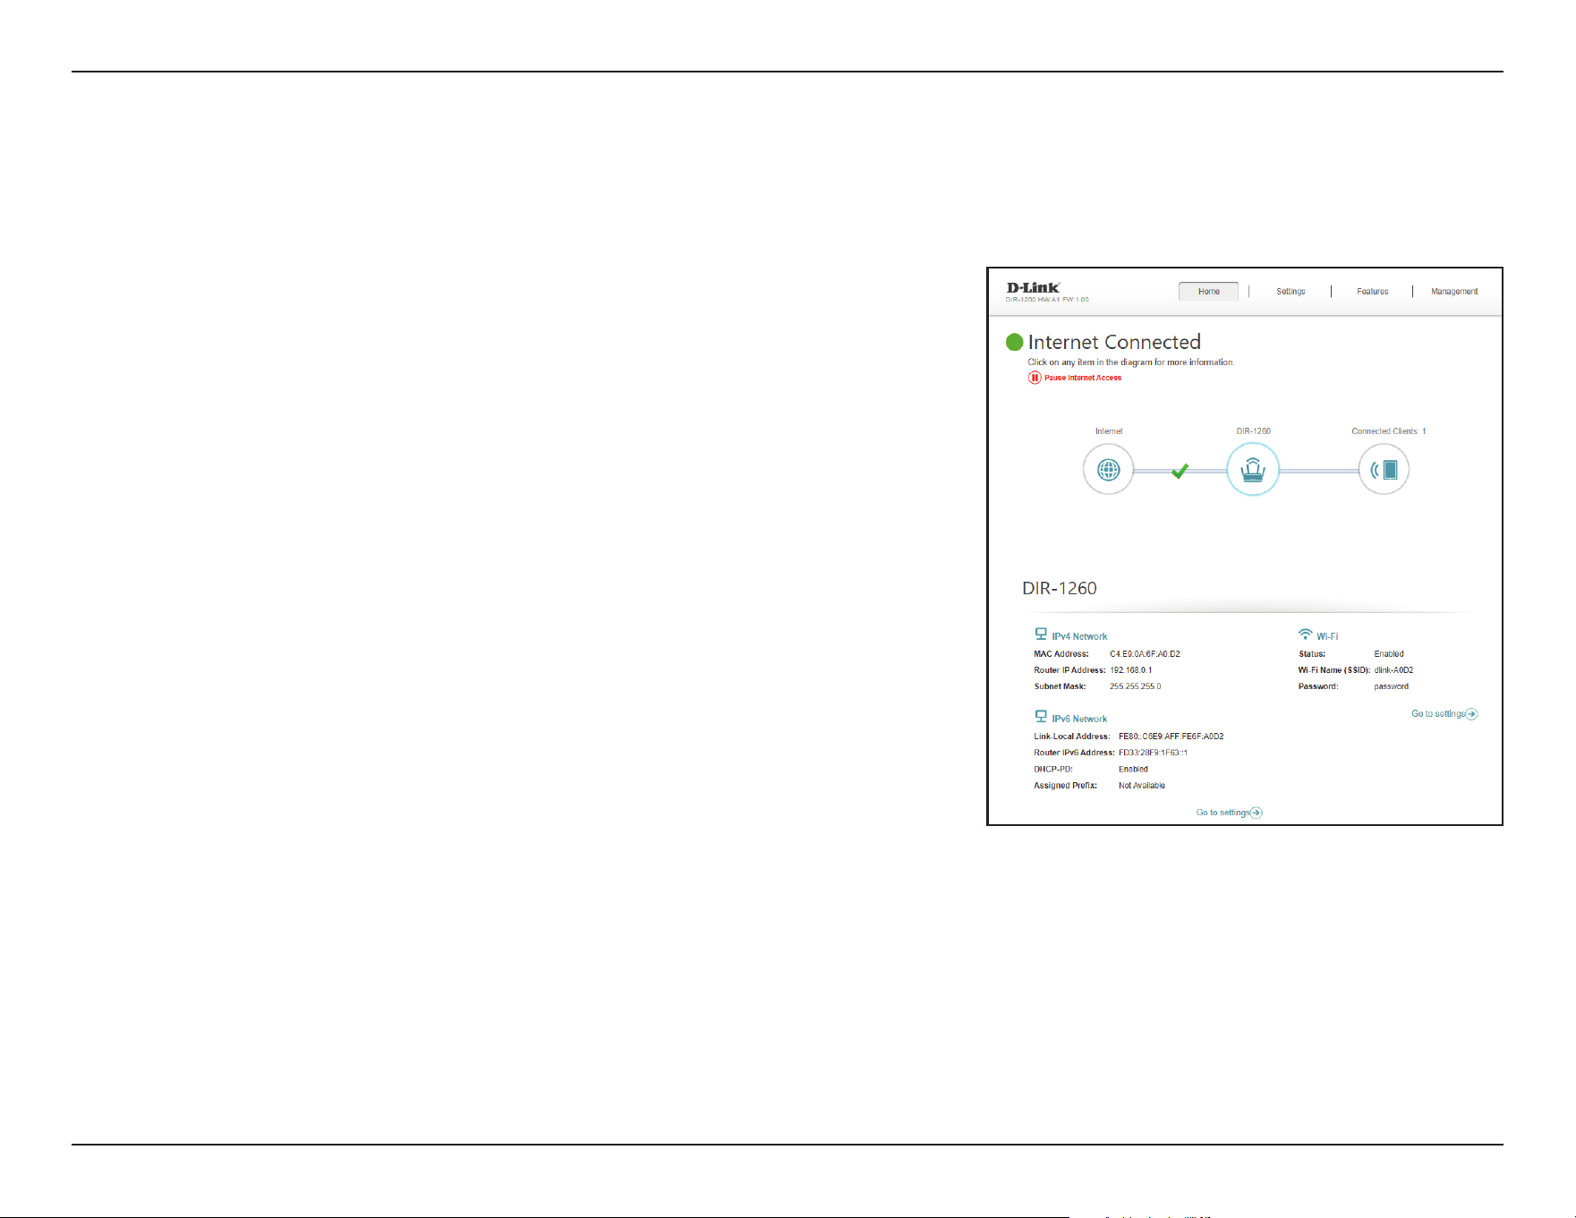This screenshot has width=1576, height=1218.
Task: Open the Connected Clients device icon
Action: click(1384, 470)
